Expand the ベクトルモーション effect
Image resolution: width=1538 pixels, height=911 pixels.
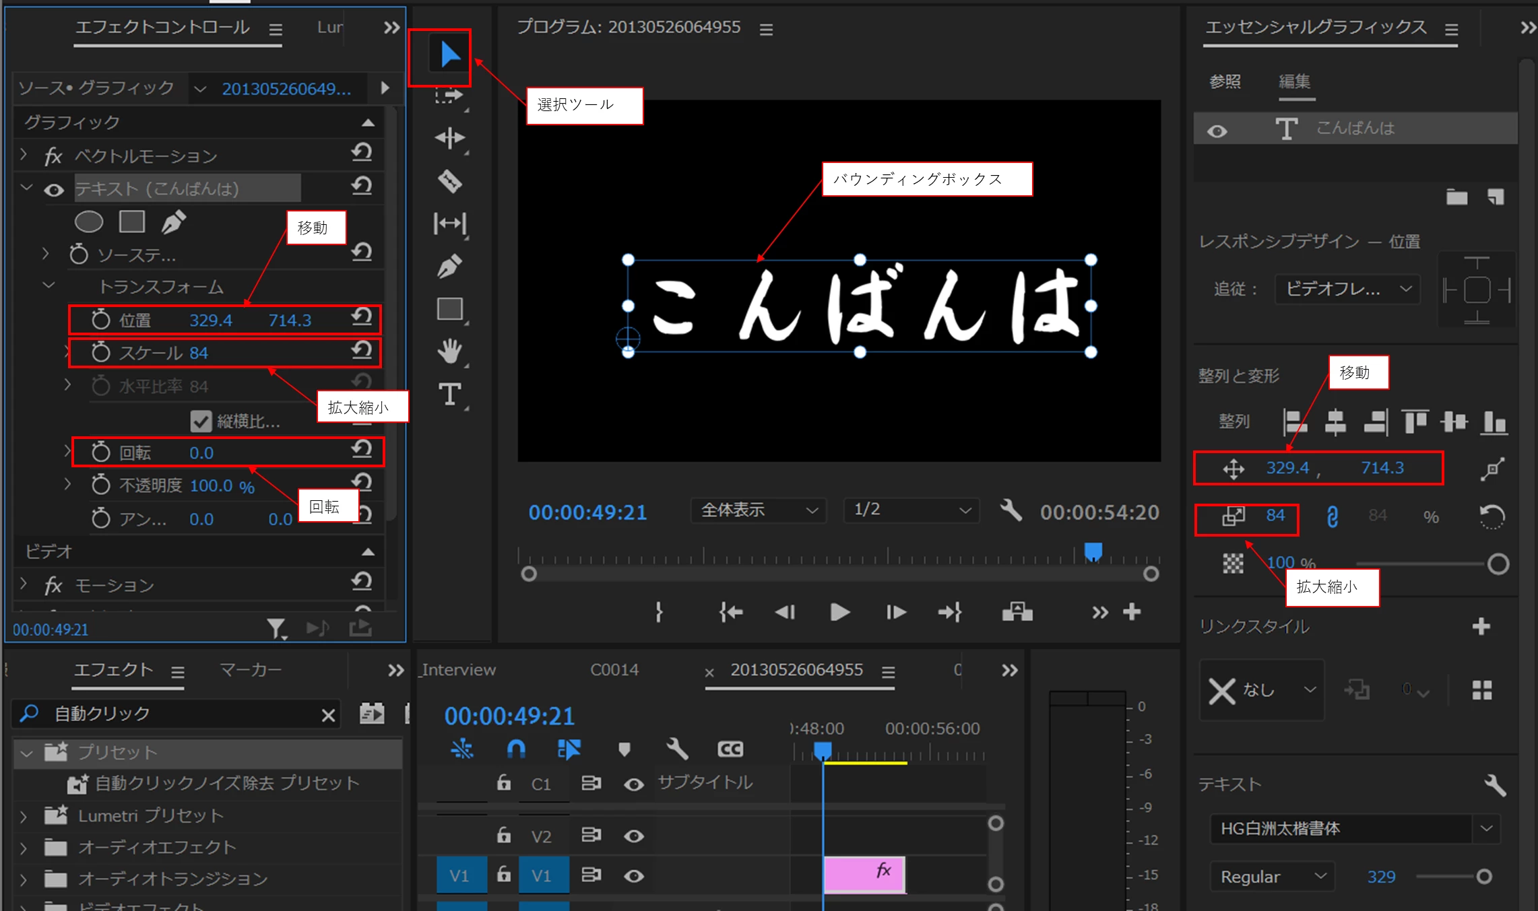[x=24, y=156]
